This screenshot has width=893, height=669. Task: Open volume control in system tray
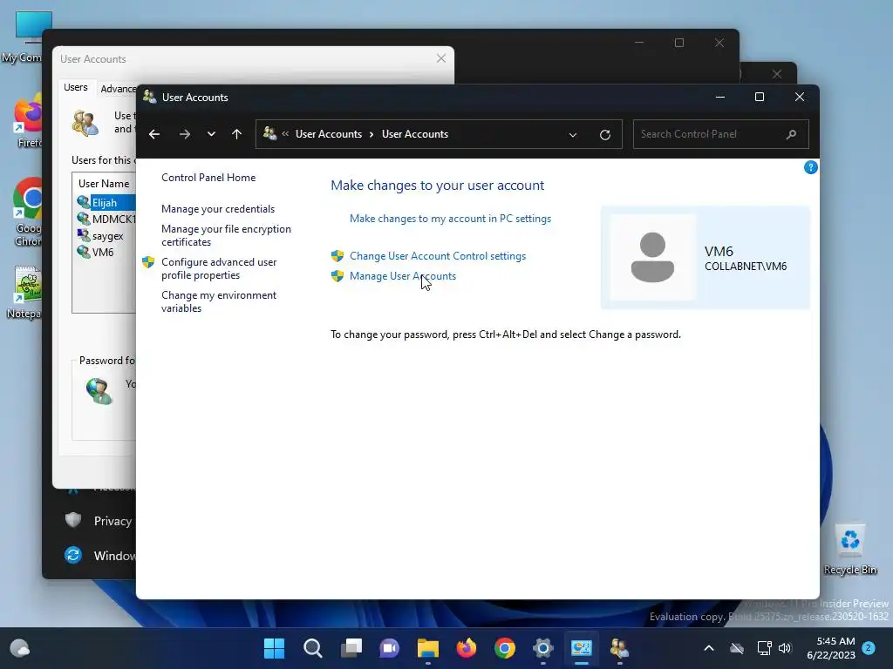click(x=785, y=648)
